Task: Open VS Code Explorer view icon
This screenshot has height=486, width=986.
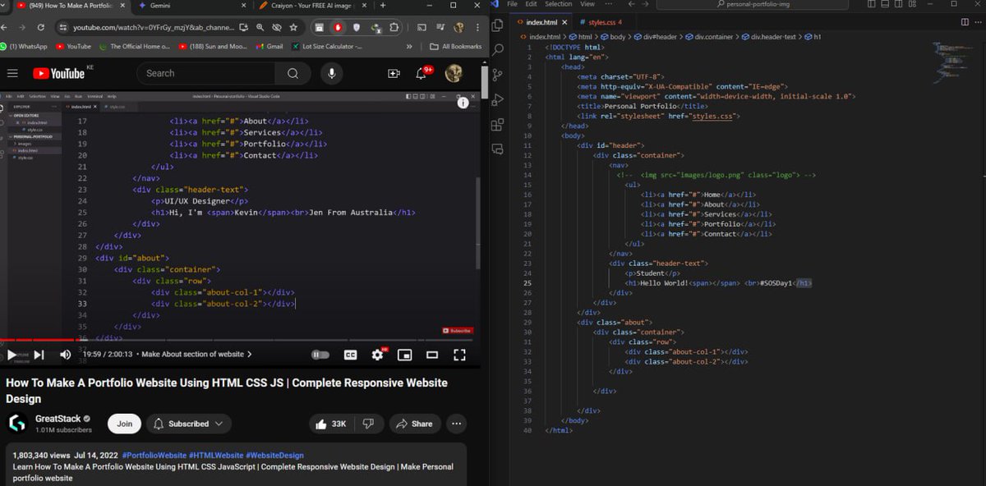Action: 497,25
